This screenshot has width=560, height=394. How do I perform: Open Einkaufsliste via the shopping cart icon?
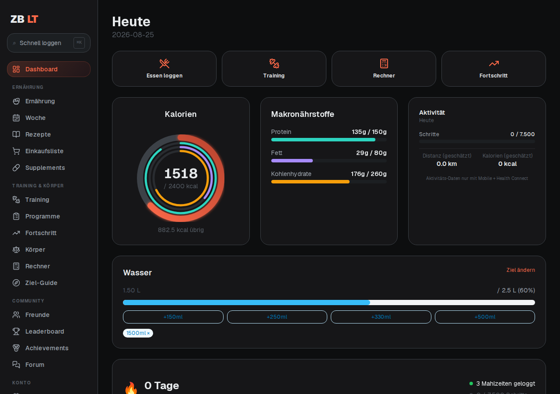[16, 151]
